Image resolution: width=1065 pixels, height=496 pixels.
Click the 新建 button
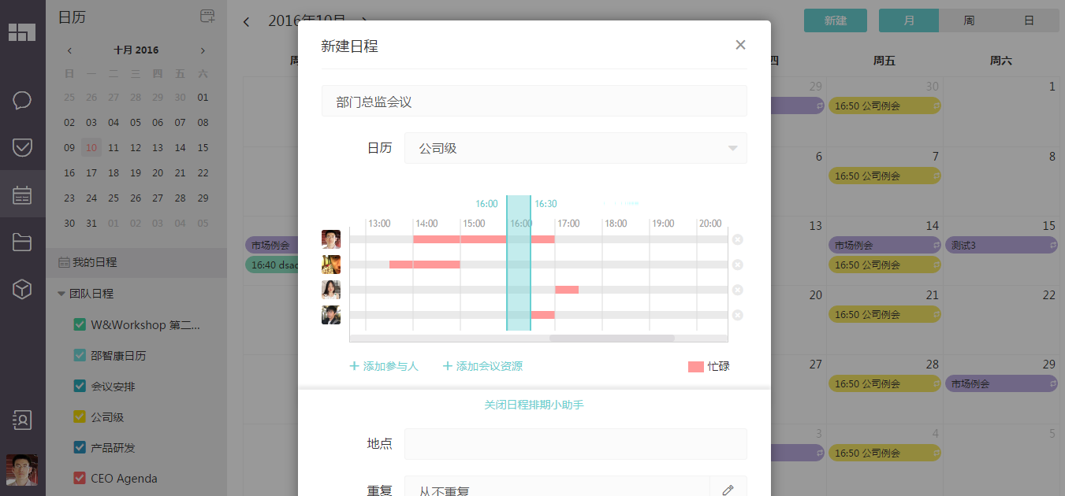pos(836,20)
